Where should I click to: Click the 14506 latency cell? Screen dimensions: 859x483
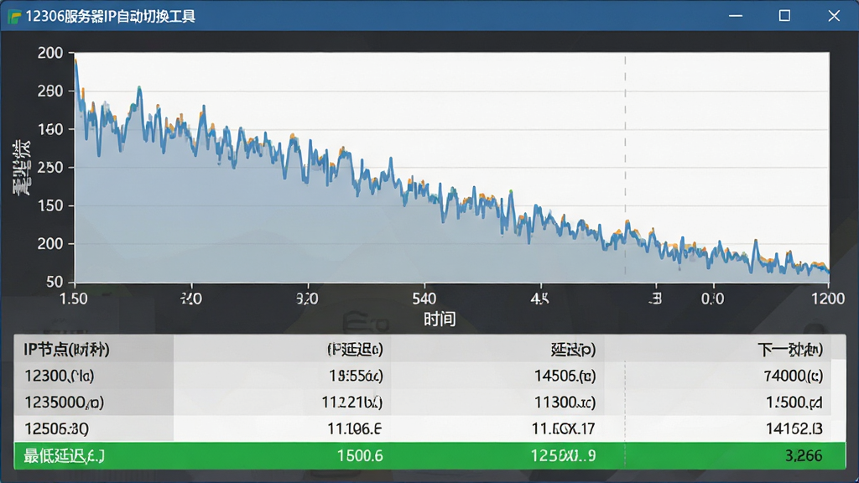(x=565, y=376)
